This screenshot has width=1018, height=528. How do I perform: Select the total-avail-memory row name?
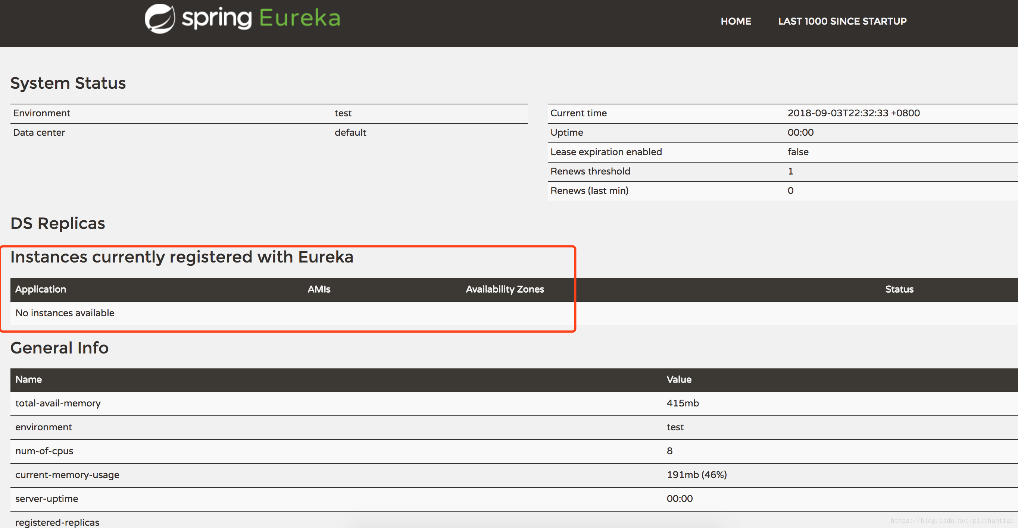58,403
